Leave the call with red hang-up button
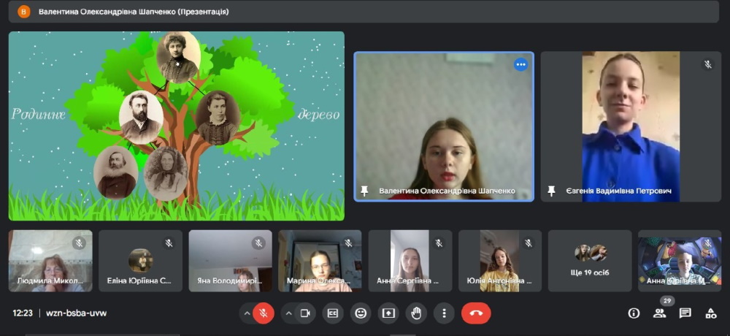The image size is (730, 336). pos(476,313)
